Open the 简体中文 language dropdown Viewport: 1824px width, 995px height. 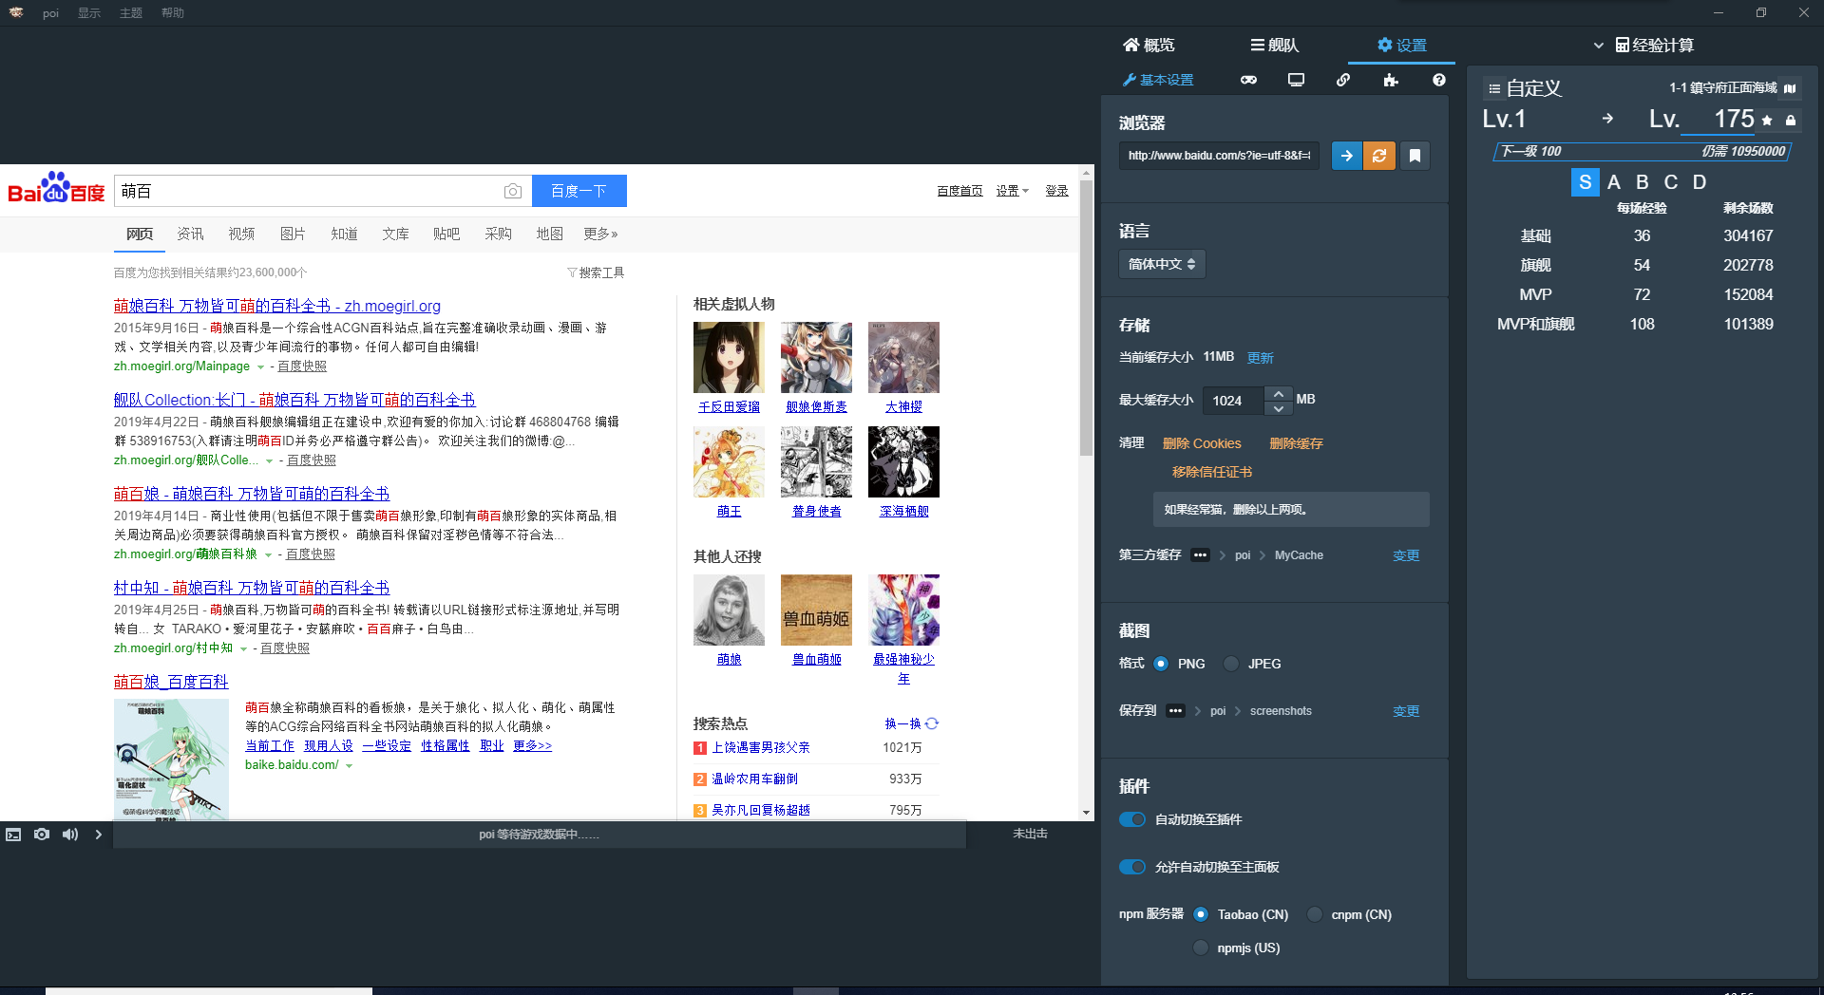click(1161, 264)
